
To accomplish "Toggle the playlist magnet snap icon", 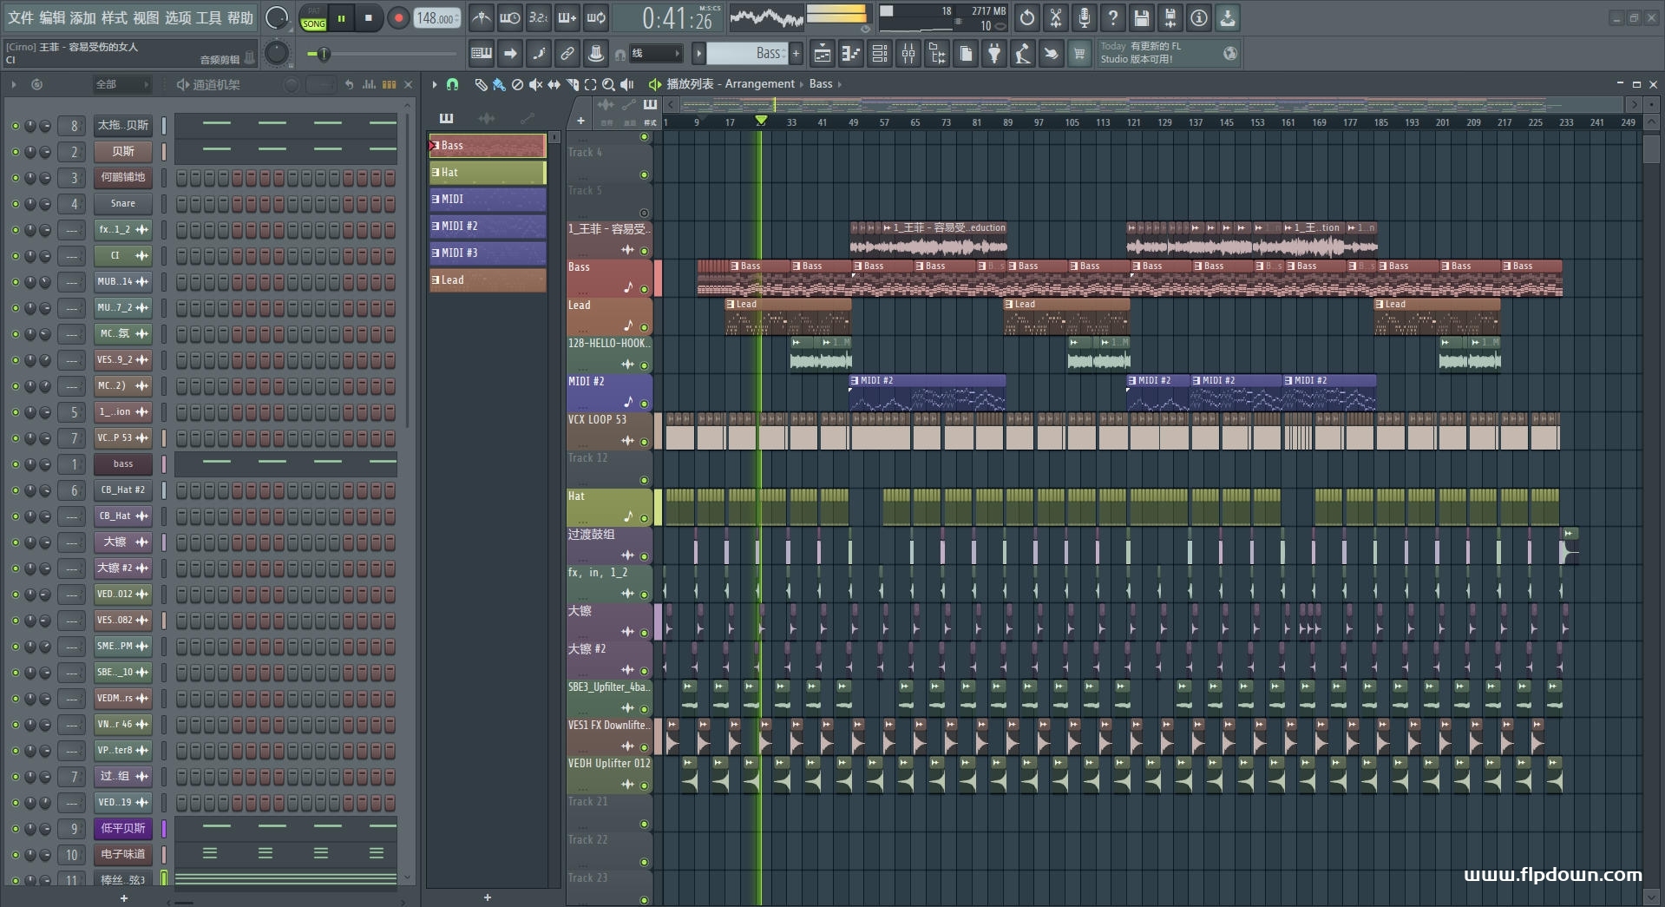I will [452, 84].
